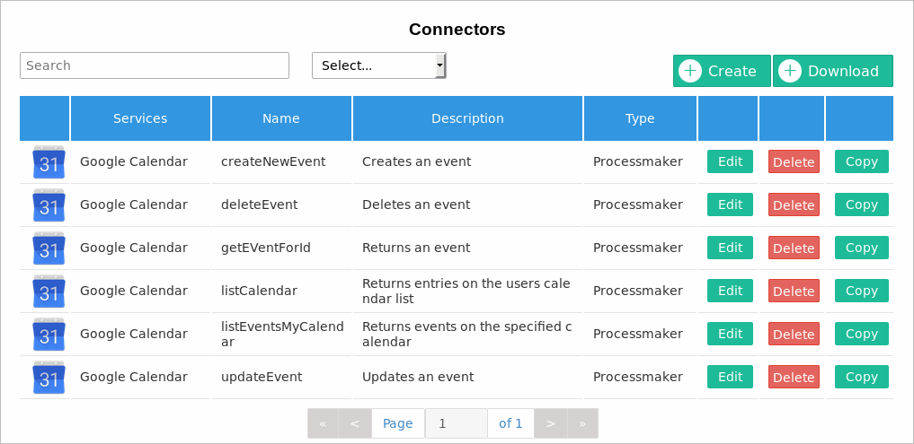Sort by the Name column header

pyautogui.click(x=281, y=118)
